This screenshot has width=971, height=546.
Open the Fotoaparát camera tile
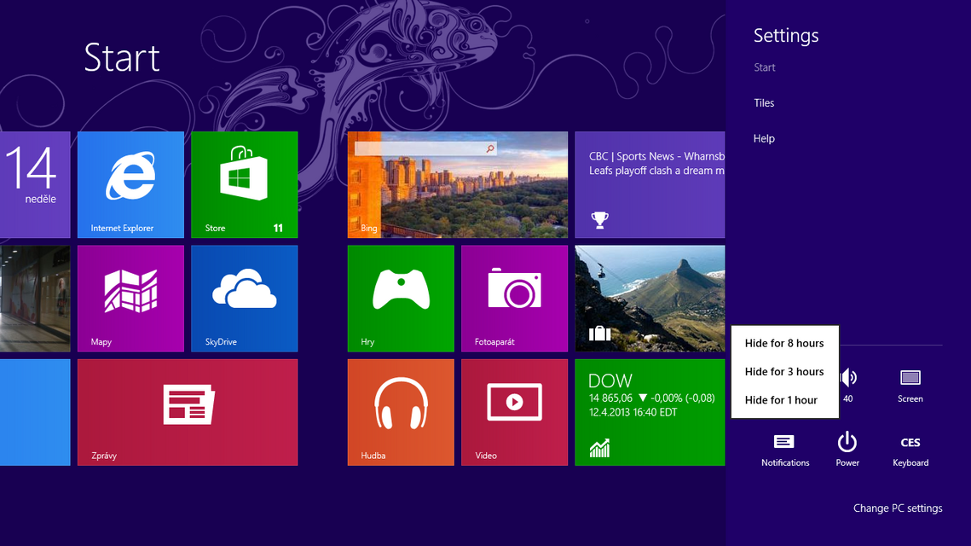514,298
